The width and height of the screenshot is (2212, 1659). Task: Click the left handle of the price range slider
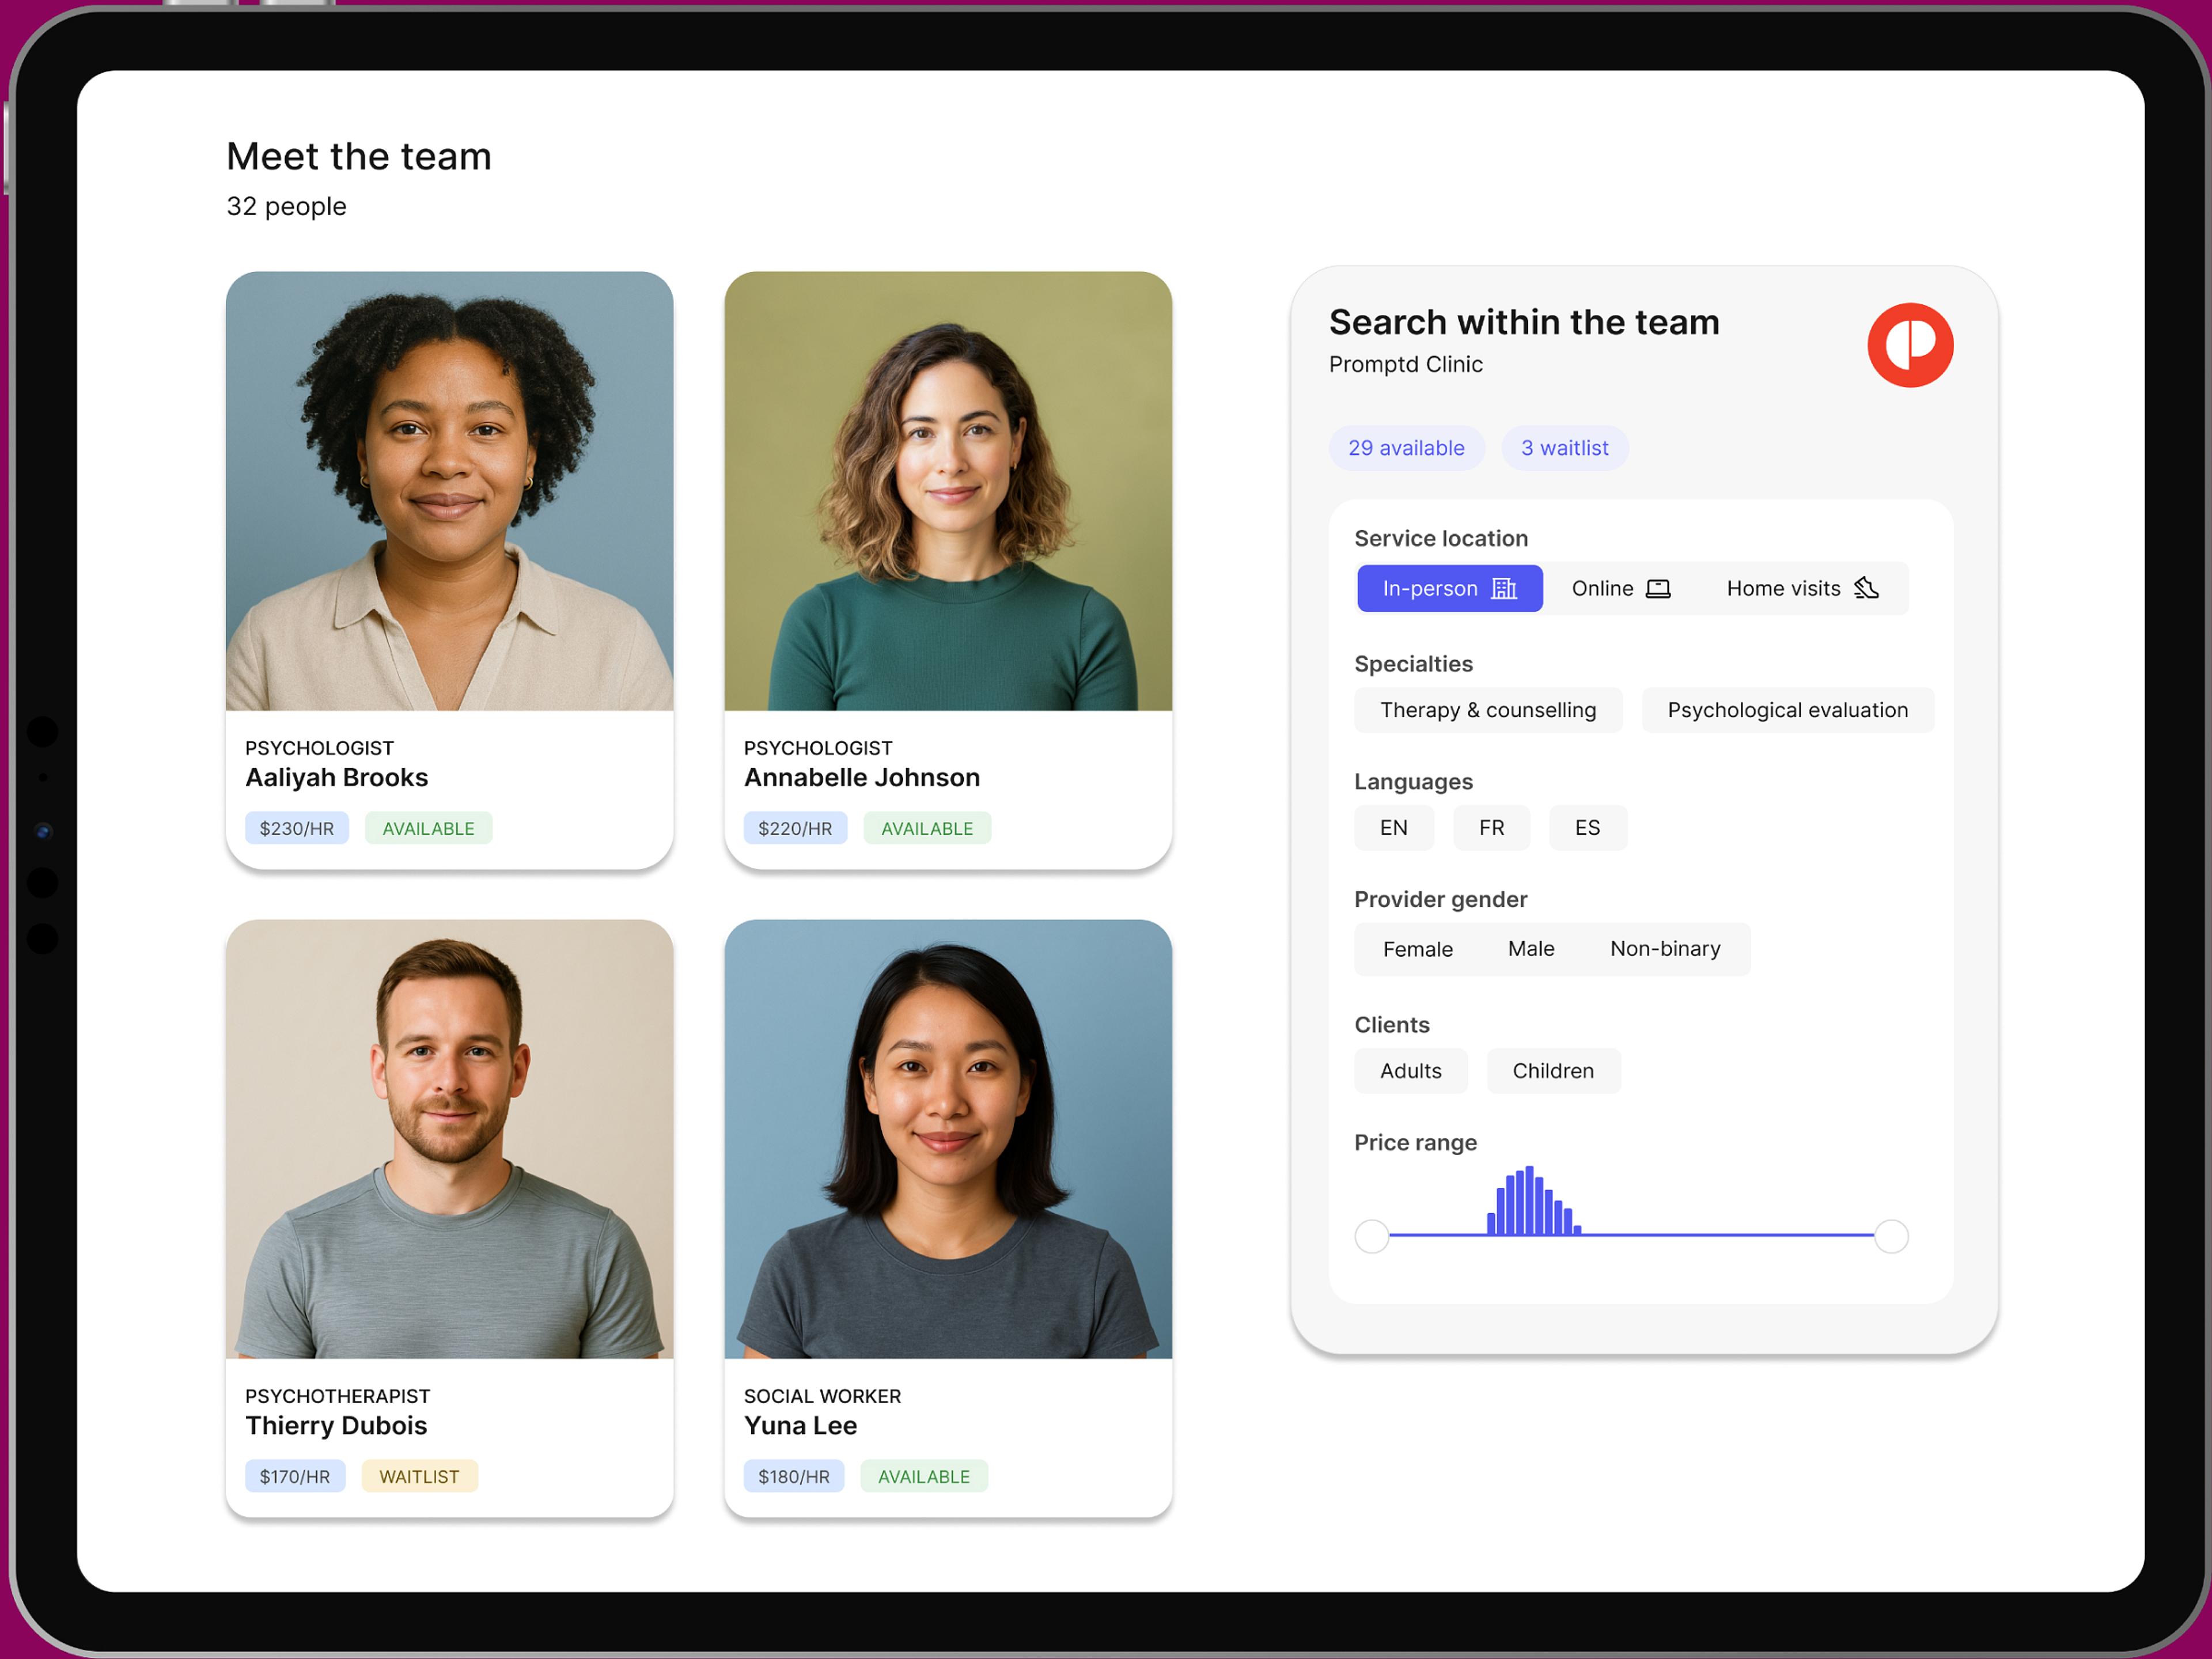pos(1371,1237)
